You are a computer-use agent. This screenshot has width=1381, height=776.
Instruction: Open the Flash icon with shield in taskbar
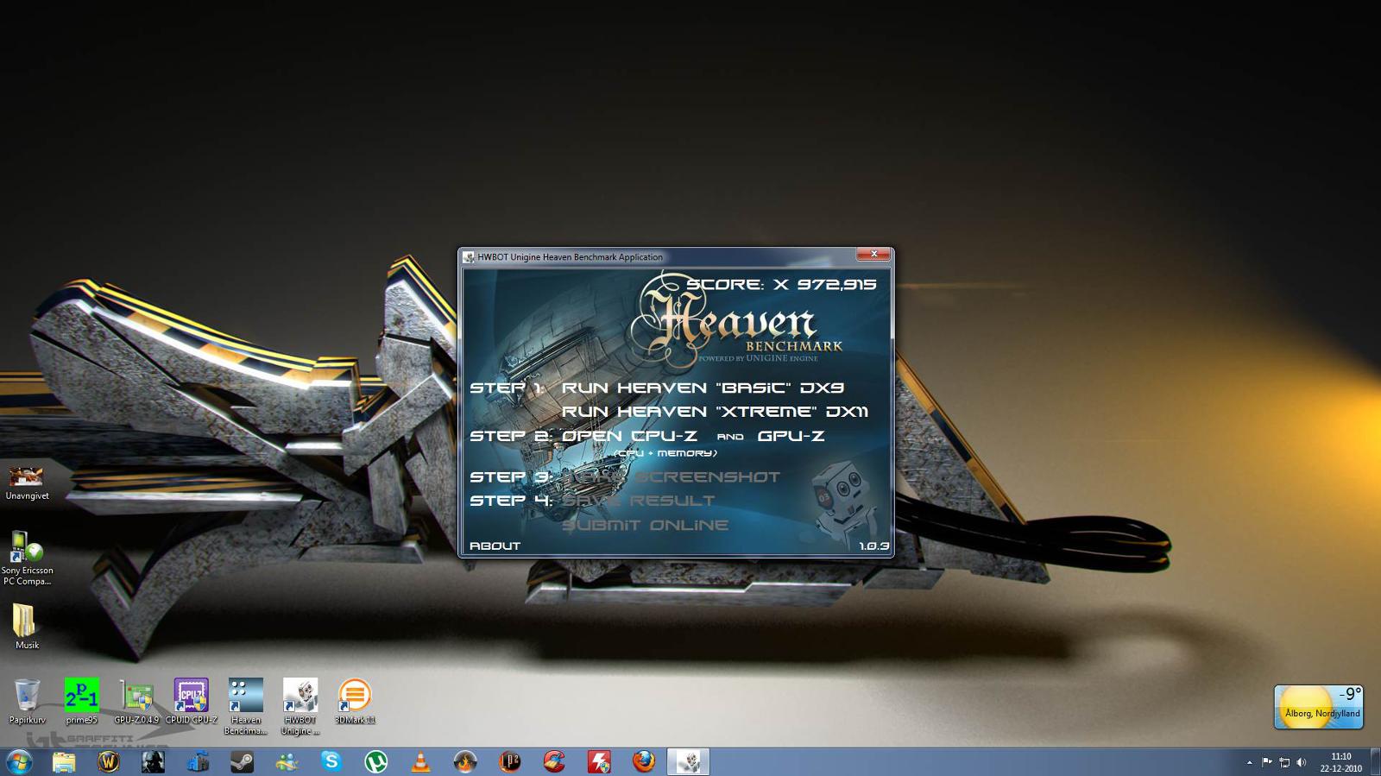[x=599, y=762]
